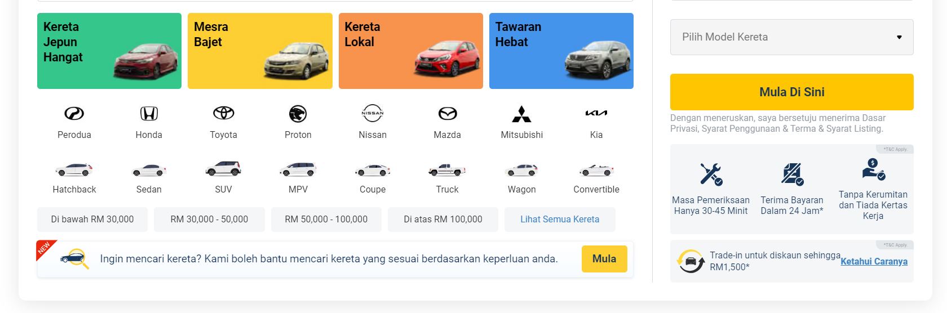Open the Pilih Model Kereta dropdown
This screenshot has height=313, width=947.
coord(791,37)
